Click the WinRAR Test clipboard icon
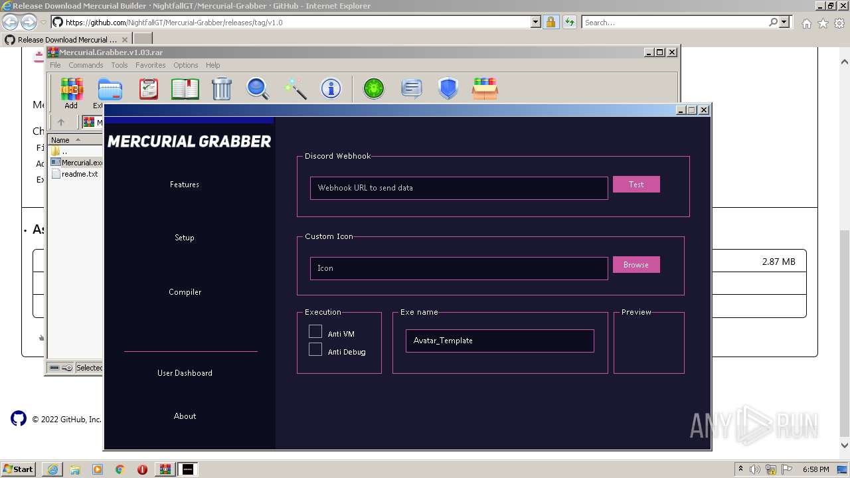 click(149, 89)
